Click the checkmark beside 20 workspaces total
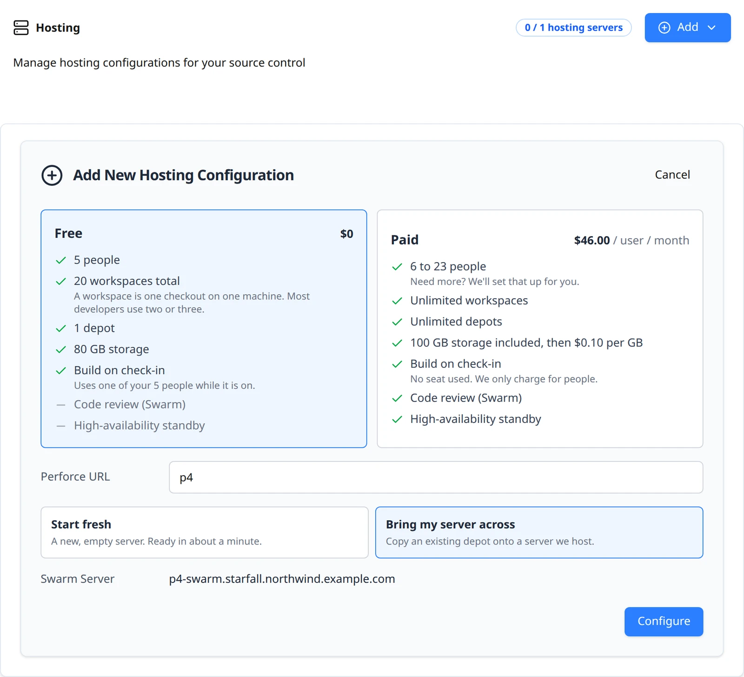 [x=61, y=282]
